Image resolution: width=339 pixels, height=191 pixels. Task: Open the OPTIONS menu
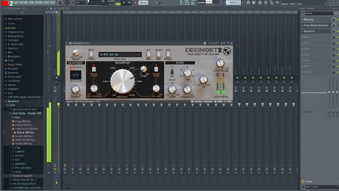(x=39, y=3)
